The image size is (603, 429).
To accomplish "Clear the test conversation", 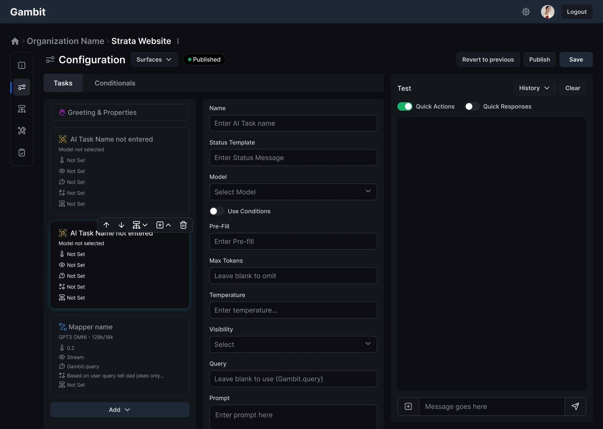I will pos(573,88).
